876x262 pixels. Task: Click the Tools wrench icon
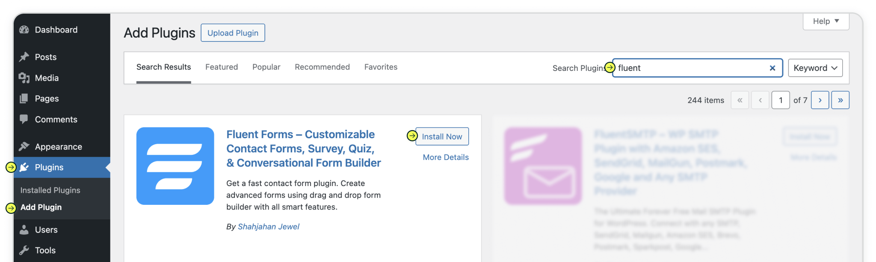pyautogui.click(x=24, y=250)
